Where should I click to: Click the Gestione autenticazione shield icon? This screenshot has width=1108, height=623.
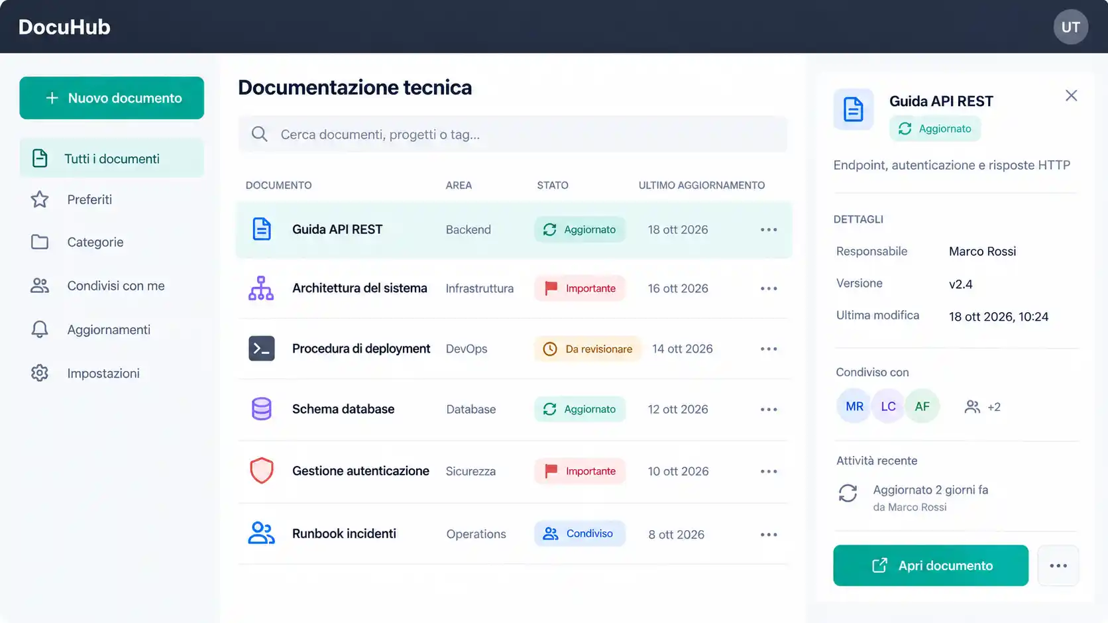click(262, 471)
